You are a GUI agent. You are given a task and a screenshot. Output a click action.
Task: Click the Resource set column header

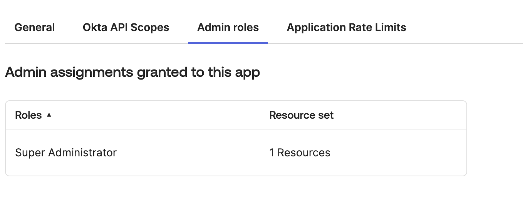click(x=302, y=115)
